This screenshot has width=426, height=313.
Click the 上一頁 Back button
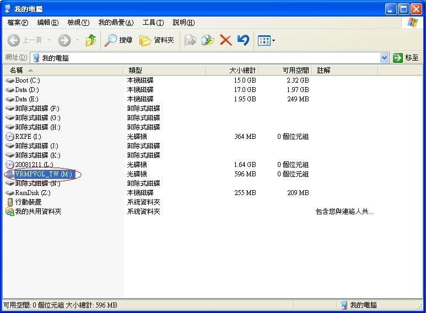25,40
